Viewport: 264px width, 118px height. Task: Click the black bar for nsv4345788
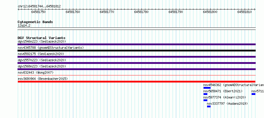point(136,51)
